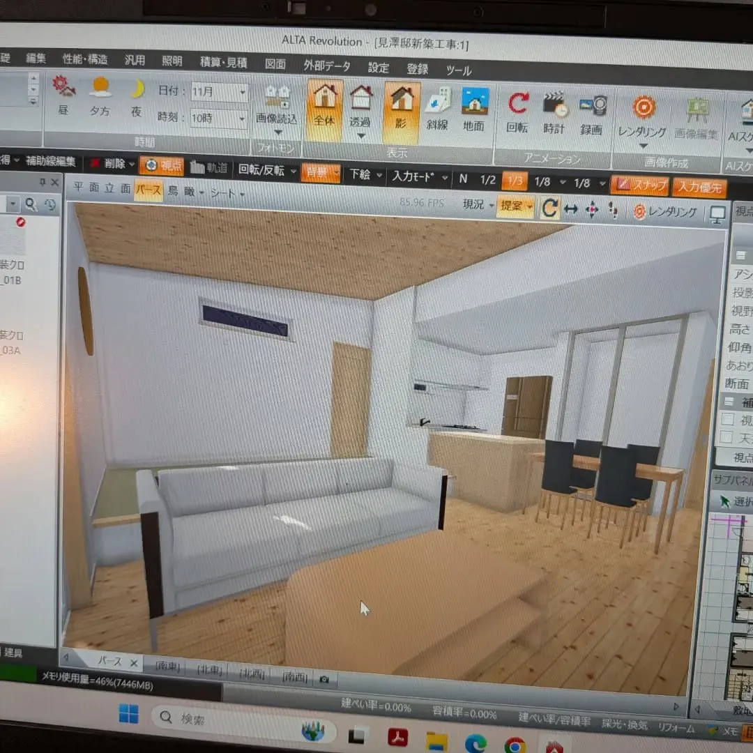Click the viewport rotate view icon
This screenshot has height=753, width=753.
[x=550, y=208]
